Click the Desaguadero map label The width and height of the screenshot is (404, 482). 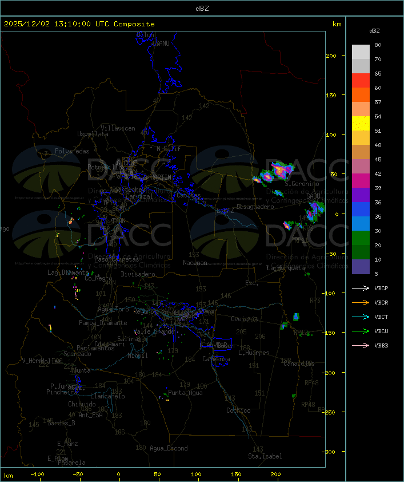(x=255, y=207)
